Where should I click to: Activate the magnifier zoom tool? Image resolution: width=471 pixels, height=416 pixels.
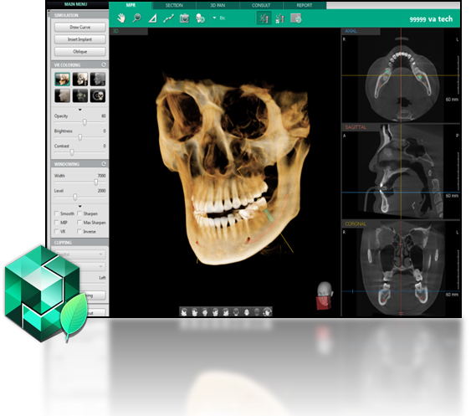coord(137,18)
